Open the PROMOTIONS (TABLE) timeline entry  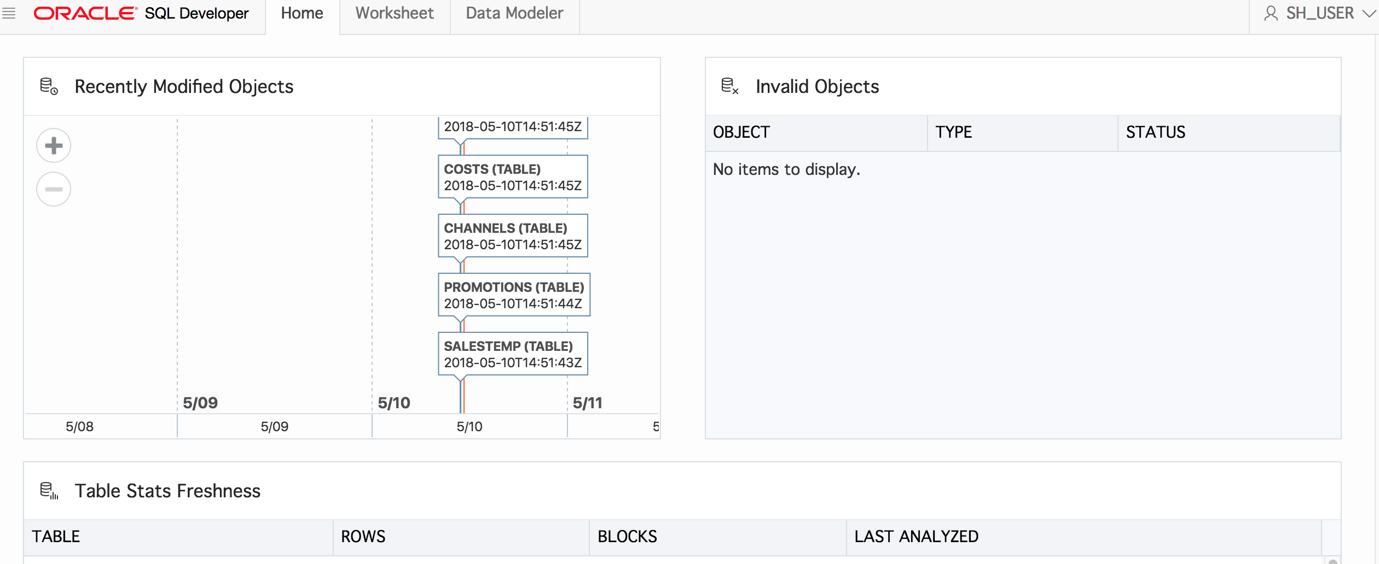514,295
